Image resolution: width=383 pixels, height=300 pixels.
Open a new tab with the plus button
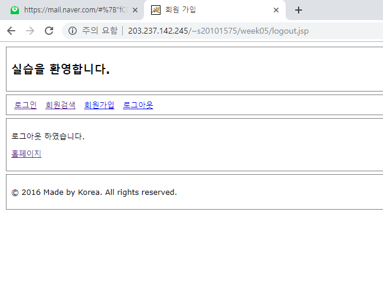click(x=299, y=10)
